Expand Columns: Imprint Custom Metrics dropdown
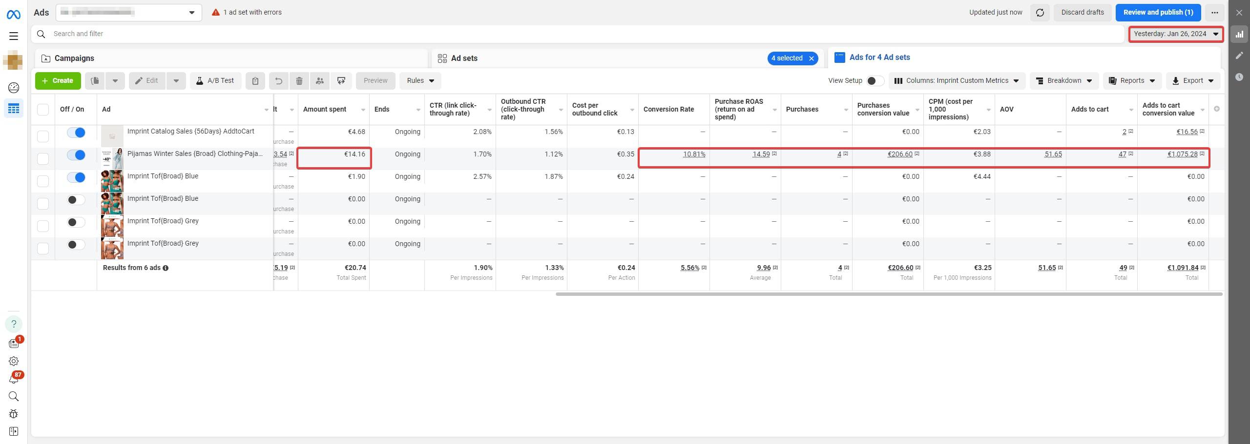Screen dimensions: 1250x444 (957, 81)
